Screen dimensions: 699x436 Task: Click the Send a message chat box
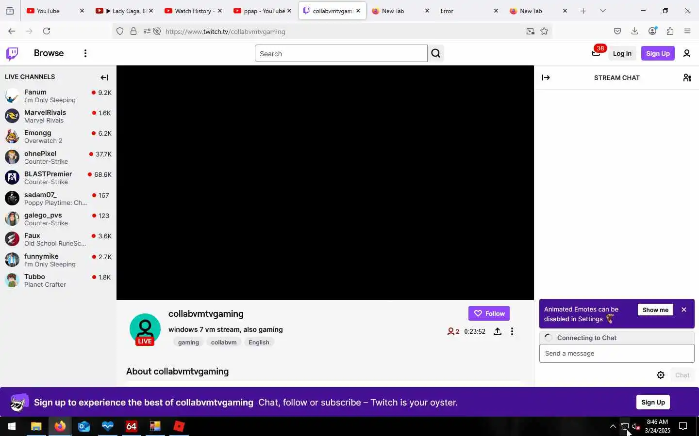point(616,353)
